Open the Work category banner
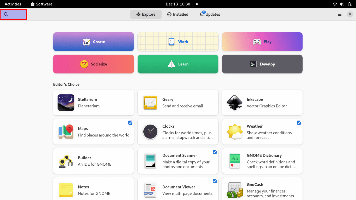The width and height of the screenshot is (356, 200). [x=178, y=42]
